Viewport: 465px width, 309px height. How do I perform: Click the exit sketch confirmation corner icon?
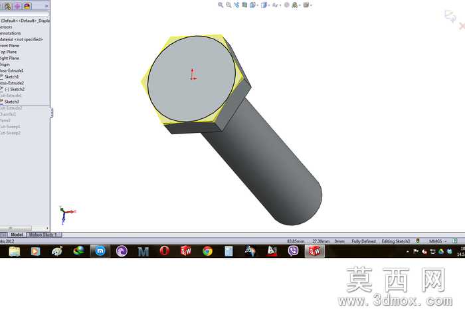click(450, 16)
